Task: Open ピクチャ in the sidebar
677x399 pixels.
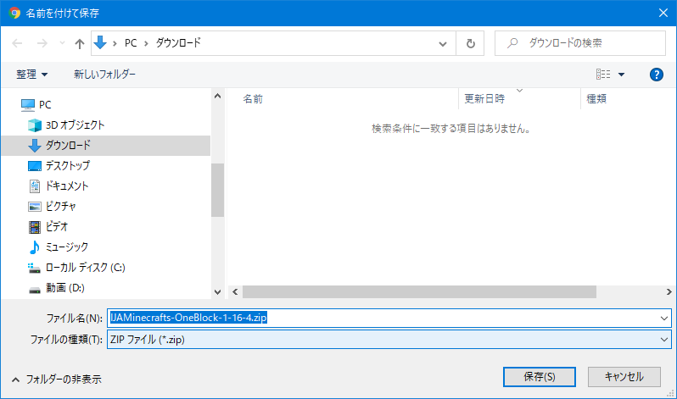Action: pyautogui.click(x=61, y=206)
